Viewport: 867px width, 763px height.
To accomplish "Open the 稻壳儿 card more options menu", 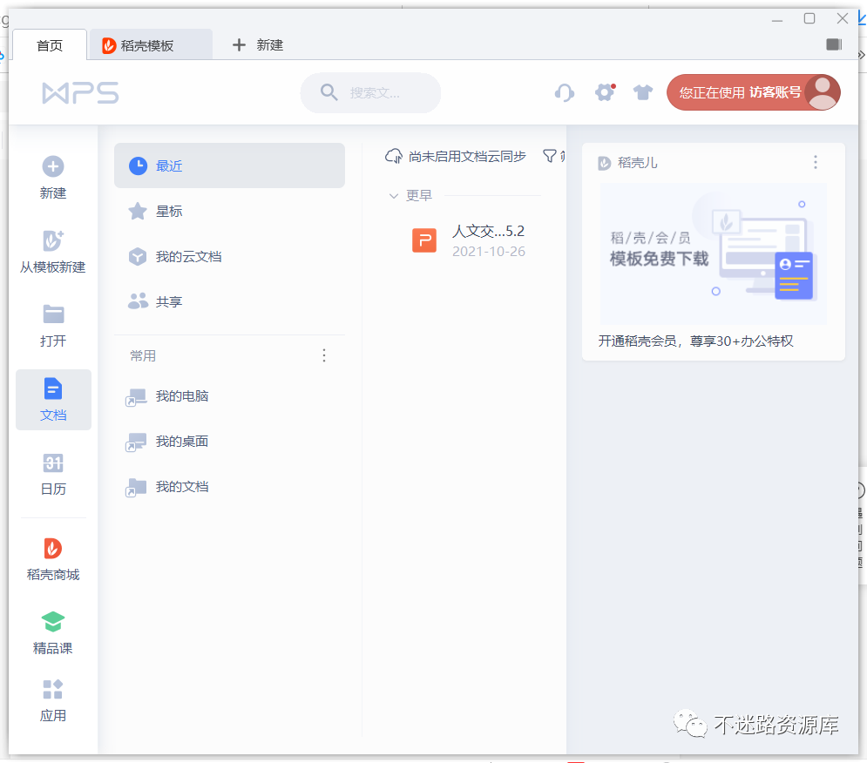I will point(815,162).
